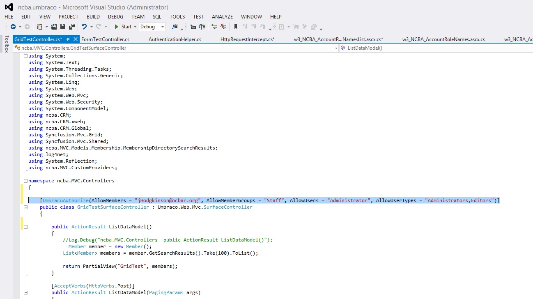Open the Undo history dropdown arrow
533x299 pixels.
[x=91, y=27]
